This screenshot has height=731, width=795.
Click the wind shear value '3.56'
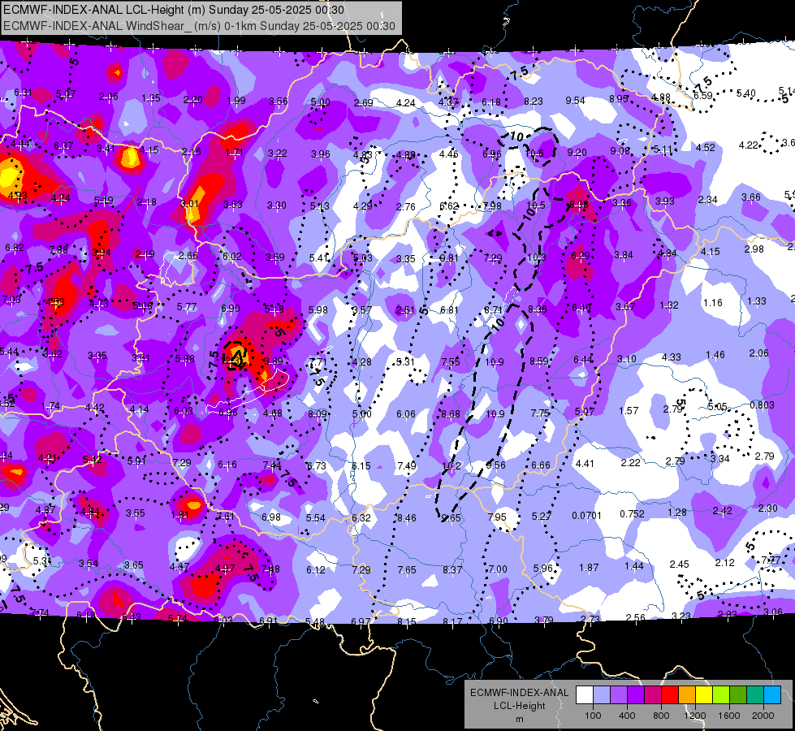coord(279,101)
